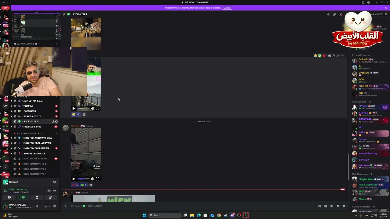Disconnect from the voice channel
Screen dimensions: 390x219
click(x=55, y=191)
